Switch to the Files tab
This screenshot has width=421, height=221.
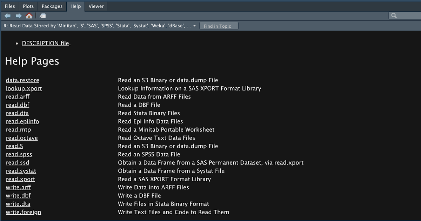point(9,6)
